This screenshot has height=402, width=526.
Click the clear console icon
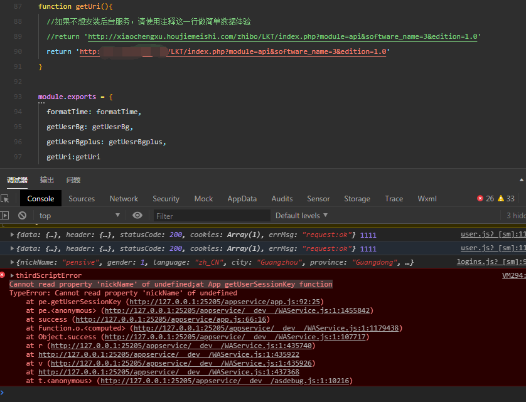coord(22,215)
